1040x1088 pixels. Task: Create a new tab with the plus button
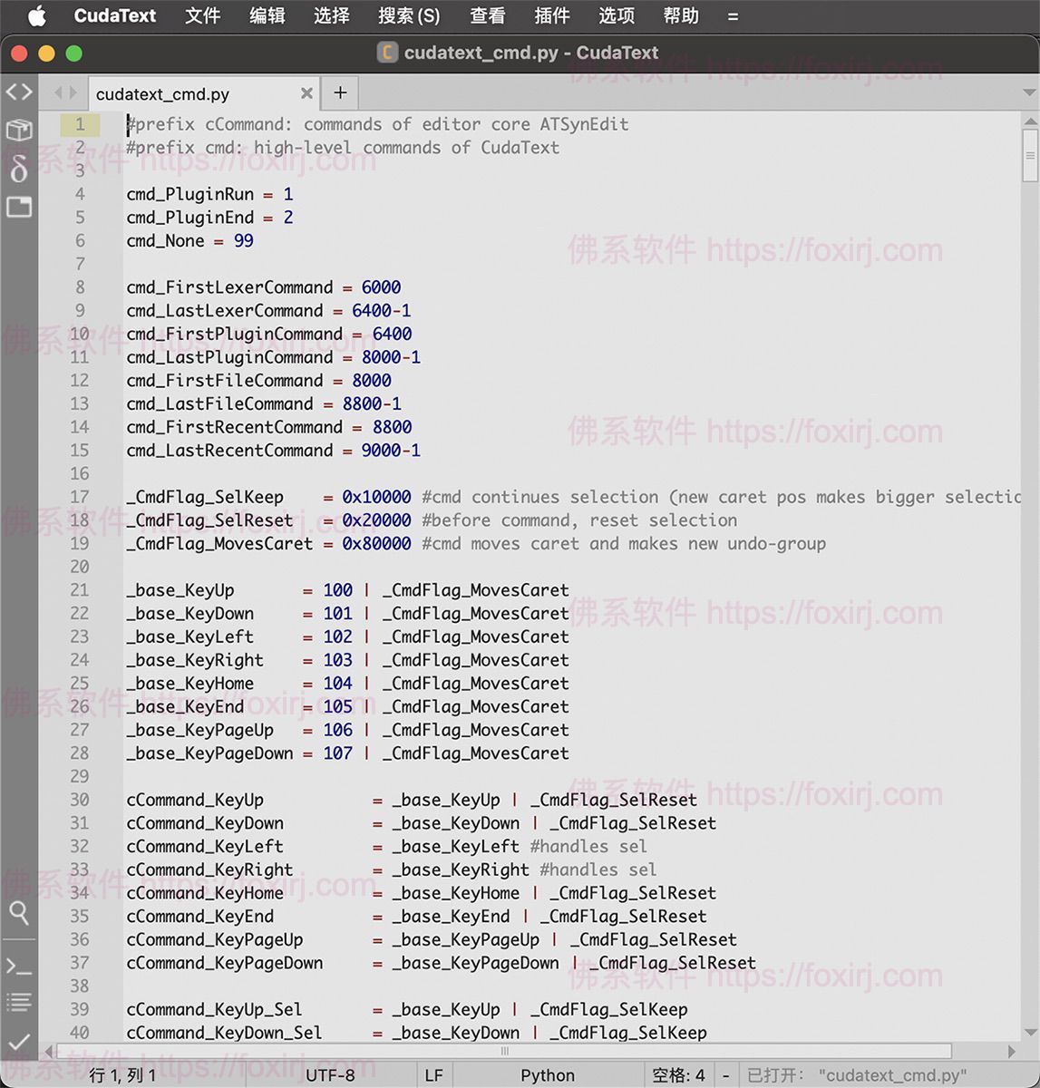339,92
